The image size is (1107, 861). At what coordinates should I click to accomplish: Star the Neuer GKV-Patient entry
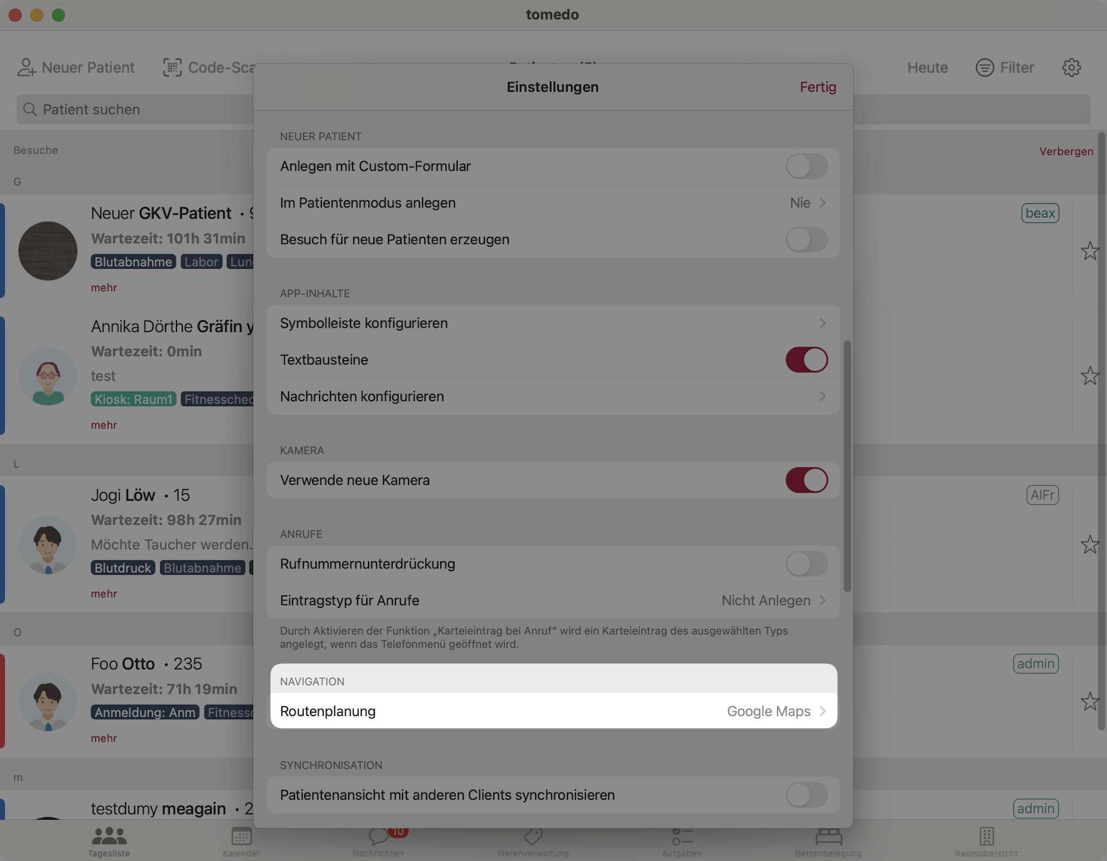(x=1090, y=251)
